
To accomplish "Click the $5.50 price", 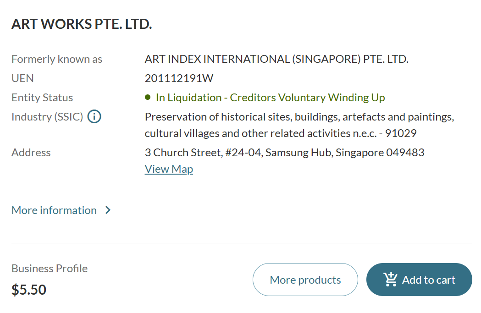I will pos(29,290).
